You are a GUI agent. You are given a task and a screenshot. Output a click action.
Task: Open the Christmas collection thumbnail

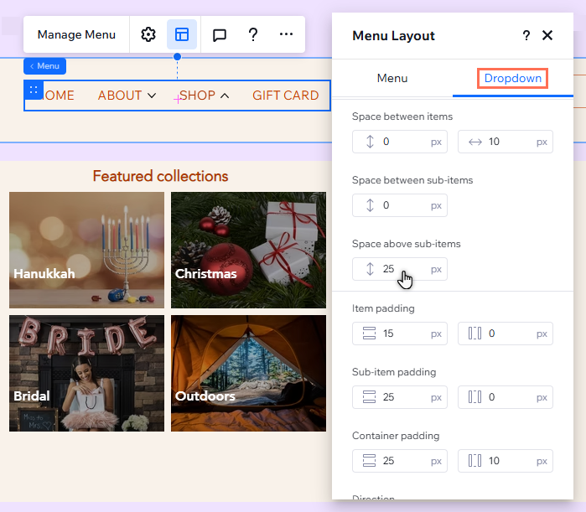click(248, 251)
